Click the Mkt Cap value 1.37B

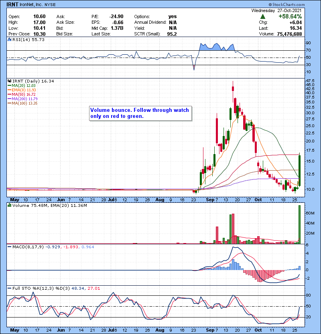point(117,28)
